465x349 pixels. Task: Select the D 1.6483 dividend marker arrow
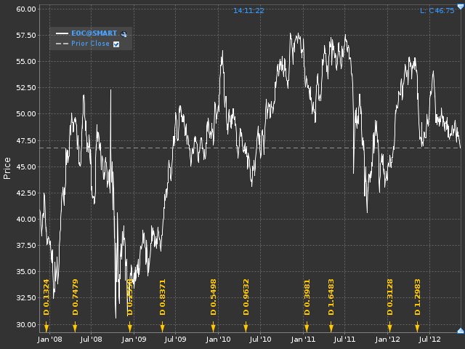click(331, 326)
